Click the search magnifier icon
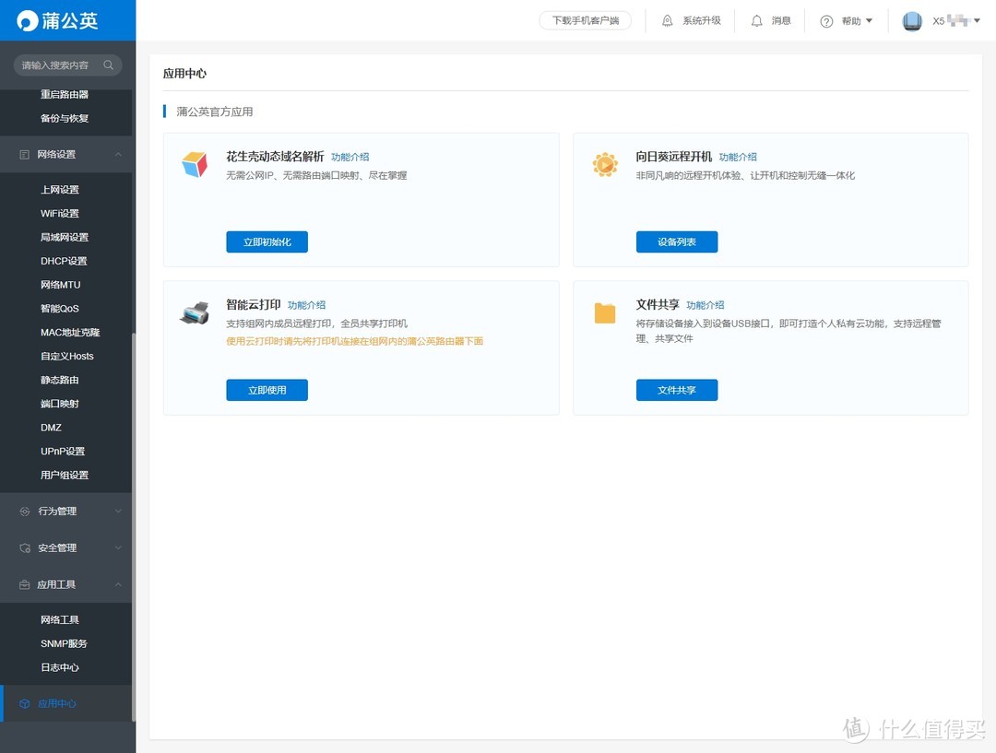996x753 pixels. click(108, 65)
